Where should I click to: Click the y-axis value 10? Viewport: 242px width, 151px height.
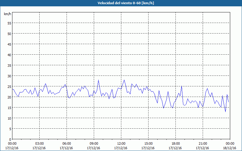[x=9, y=118]
